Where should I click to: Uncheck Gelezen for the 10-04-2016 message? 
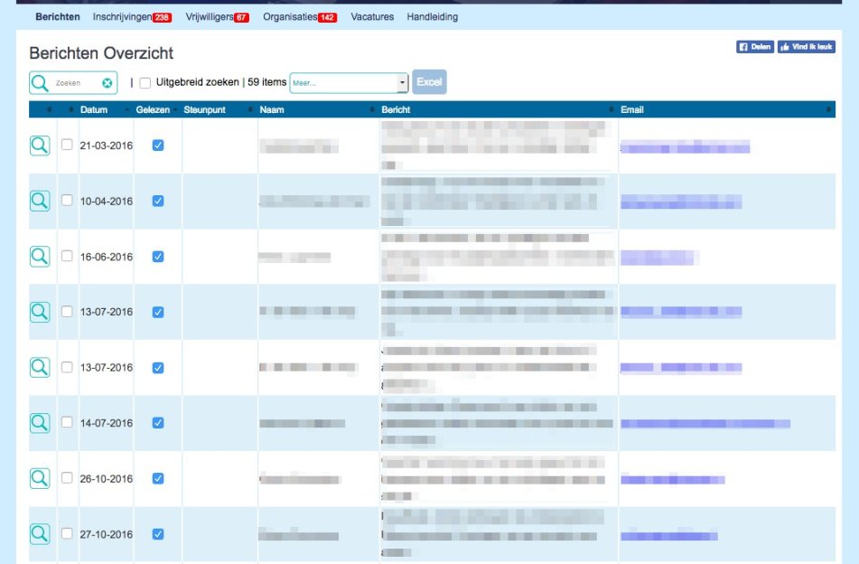pos(158,202)
